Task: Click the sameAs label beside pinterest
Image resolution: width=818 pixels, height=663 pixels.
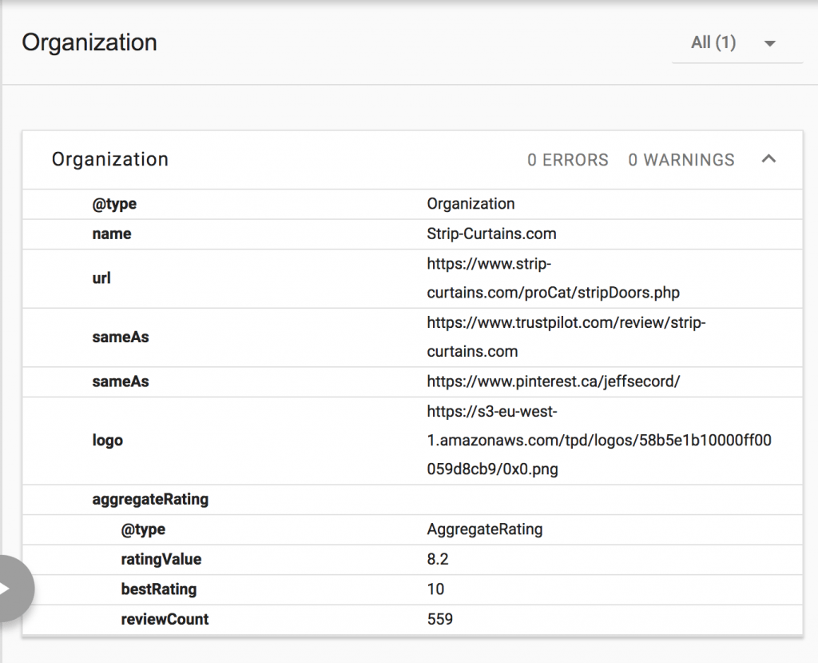Action: (x=121, y=381)
